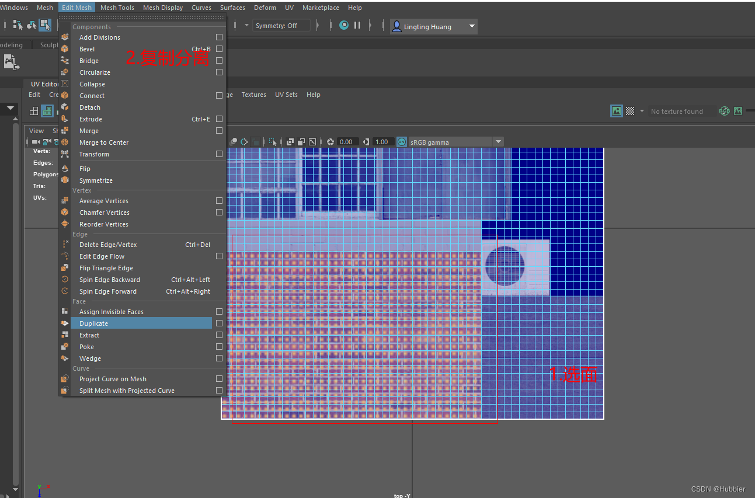Open the Symmetry: Off dropdown
This screenshot has width=755, height=498.
coord(281,25)
